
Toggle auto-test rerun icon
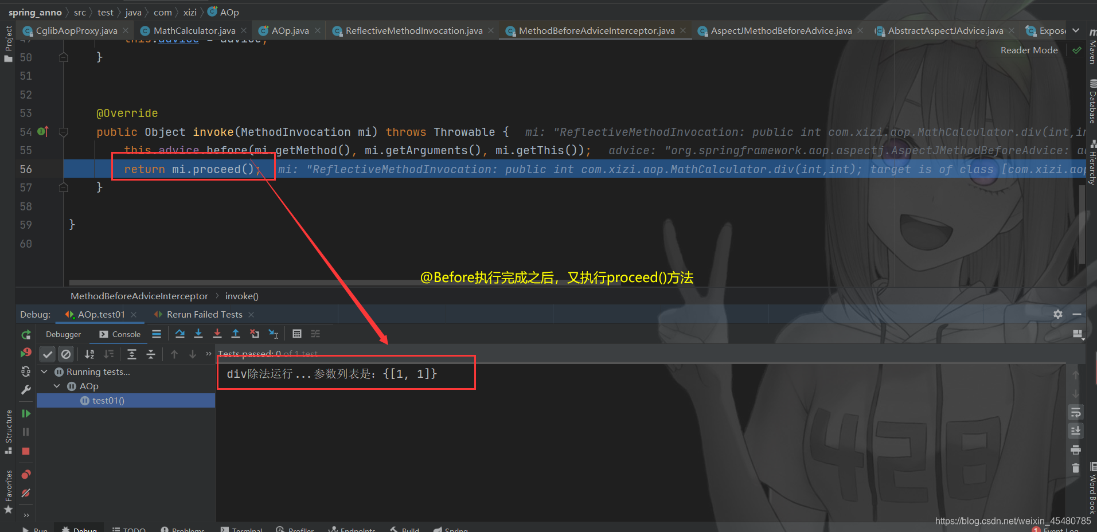click(26, 372)
